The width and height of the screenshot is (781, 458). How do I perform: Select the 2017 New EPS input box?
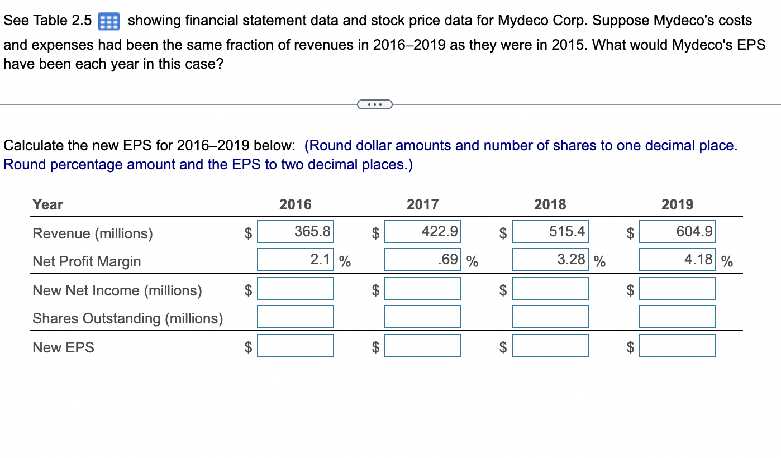click(422, 345)
